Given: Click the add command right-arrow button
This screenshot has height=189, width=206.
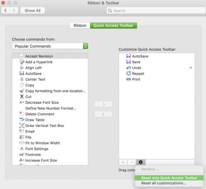Looking at the screenshot, I should [x=104, y=104].
